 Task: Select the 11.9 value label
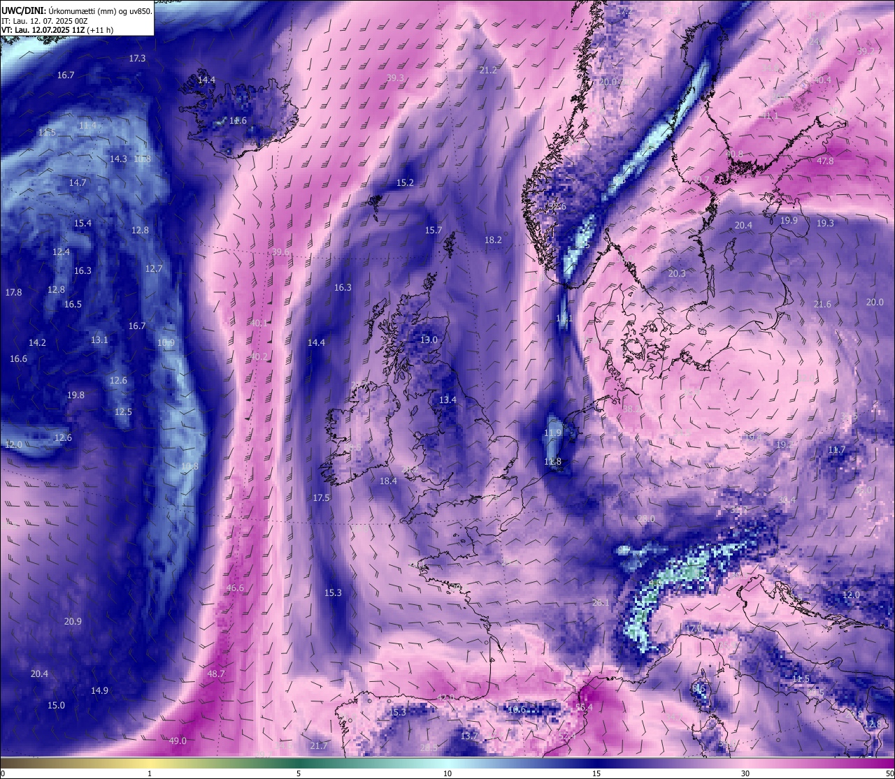[552, 434]
